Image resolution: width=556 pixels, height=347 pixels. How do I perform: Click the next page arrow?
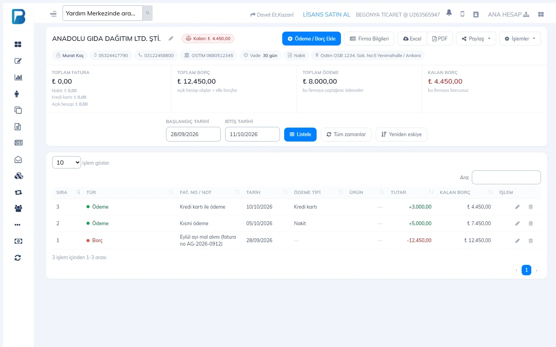pos(536,270)
